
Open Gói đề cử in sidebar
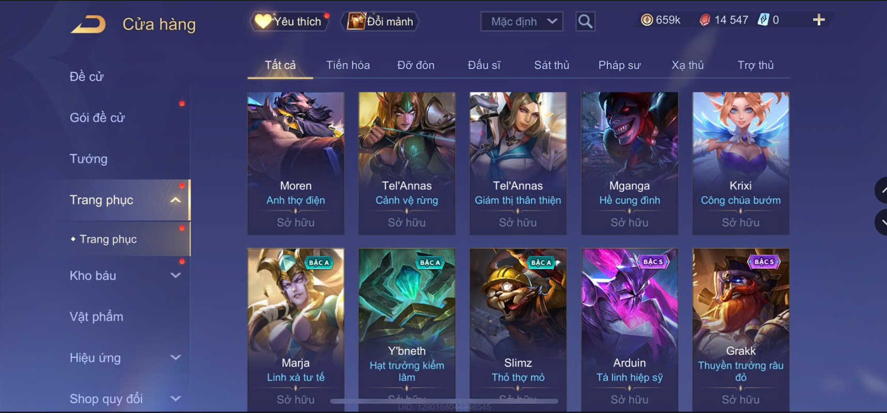[x=97, y=118]
